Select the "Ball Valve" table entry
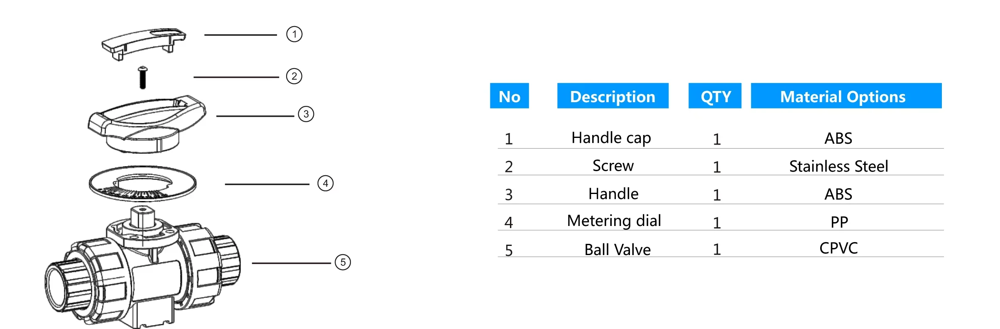The height and width of the screenshot is (329, 1000). (617, 250)
